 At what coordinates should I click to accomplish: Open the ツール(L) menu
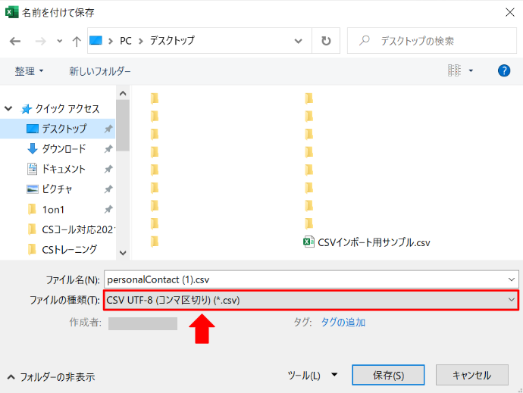[x=312, y=376]
